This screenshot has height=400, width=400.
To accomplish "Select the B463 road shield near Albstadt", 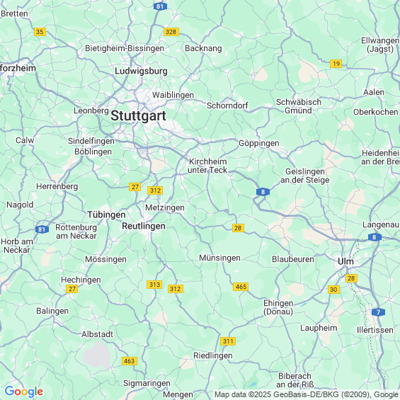I will [130, 361].
